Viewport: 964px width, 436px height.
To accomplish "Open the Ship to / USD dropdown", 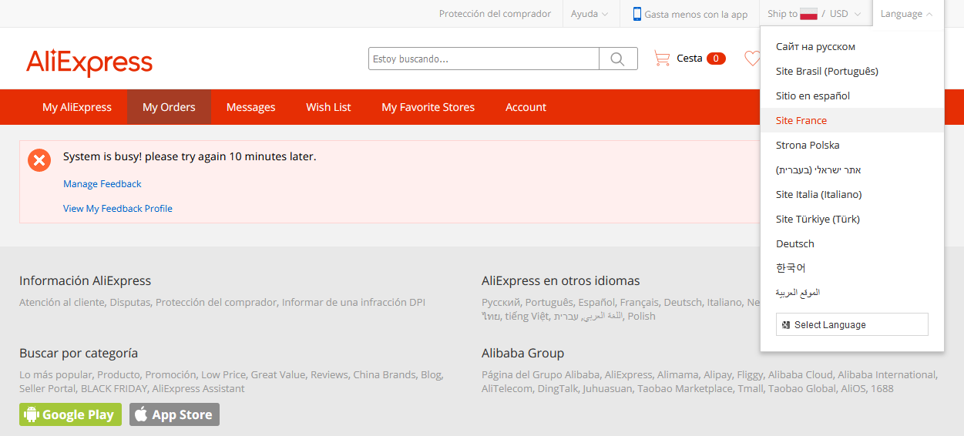I will 815,14.
